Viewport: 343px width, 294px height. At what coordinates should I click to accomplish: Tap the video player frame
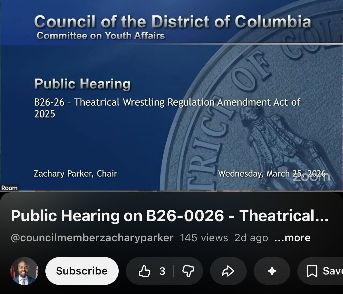pos(172,95)
